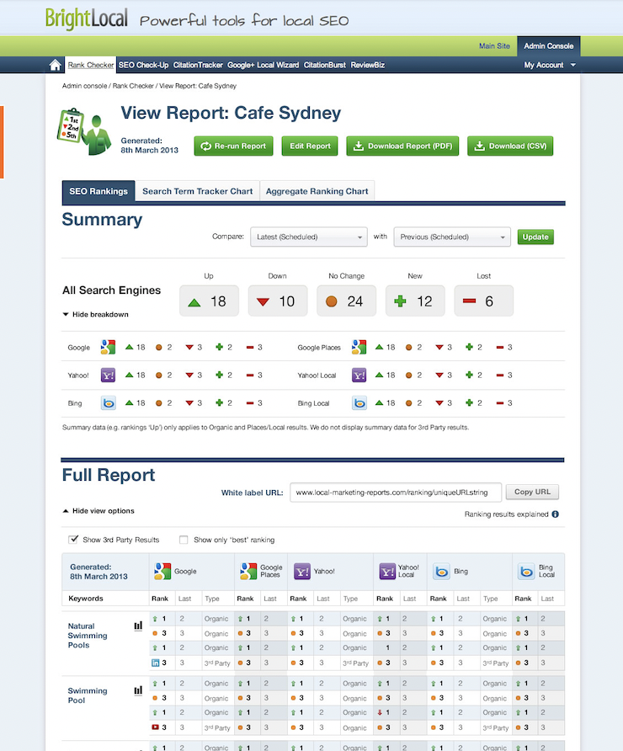Image resolution: width=623 pixels, height=751 pixels.
Task: Click the Edit Report button
Action: point(310,146)
